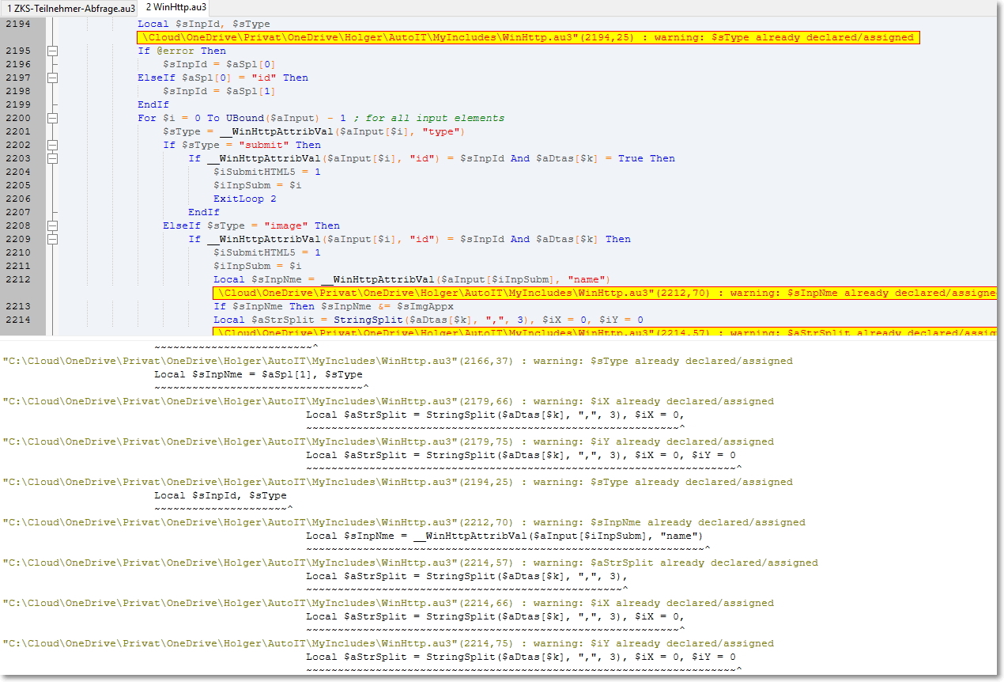
Task: Toggle the fold marker at line 2209
Action: pyautogui.click(x=53, y=239)
